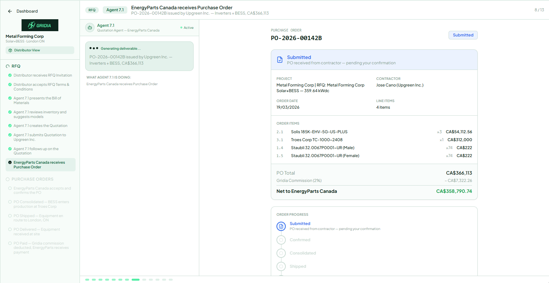Open step PO Paid Gridia commission deducted
Screen dimensions: 549x283
coord(40,248)
